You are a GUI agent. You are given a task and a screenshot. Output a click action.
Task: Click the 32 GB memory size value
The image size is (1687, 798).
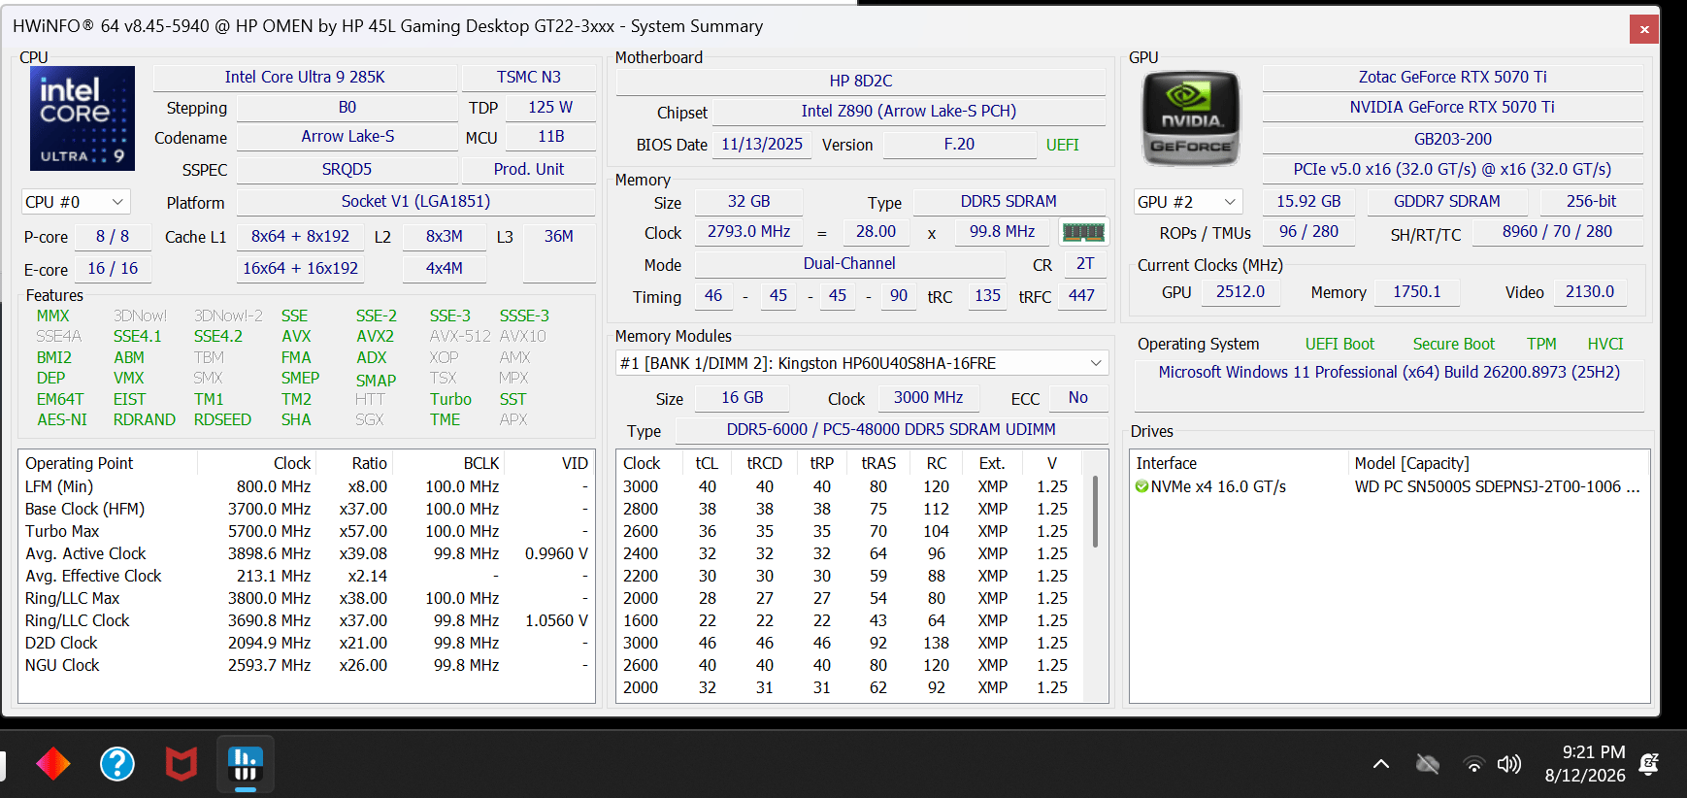748,201
